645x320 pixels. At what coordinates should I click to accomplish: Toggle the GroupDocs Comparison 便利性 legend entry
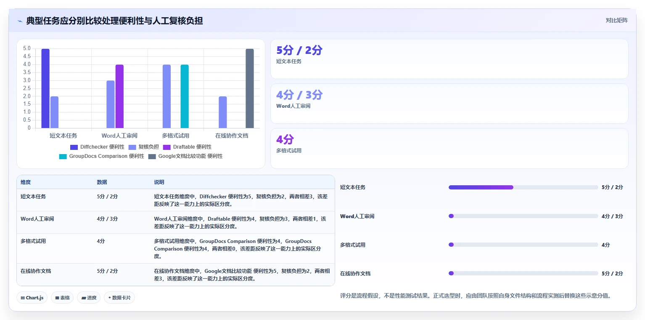click(102, 156)
